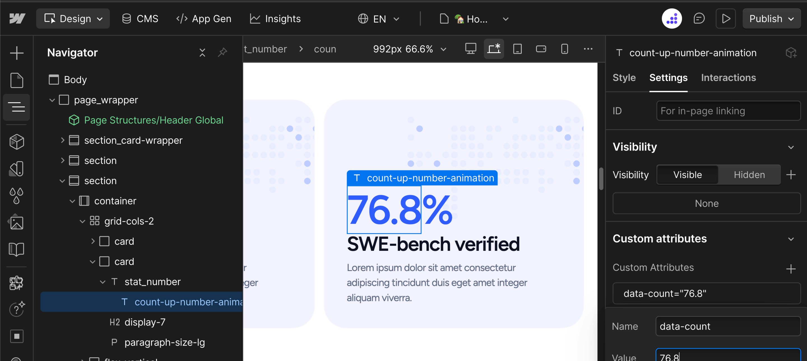Click the None visibility condition button

(x=706, y=203)
